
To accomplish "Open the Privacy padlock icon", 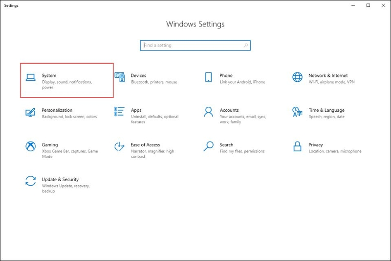I will click(x=297, y=146).
